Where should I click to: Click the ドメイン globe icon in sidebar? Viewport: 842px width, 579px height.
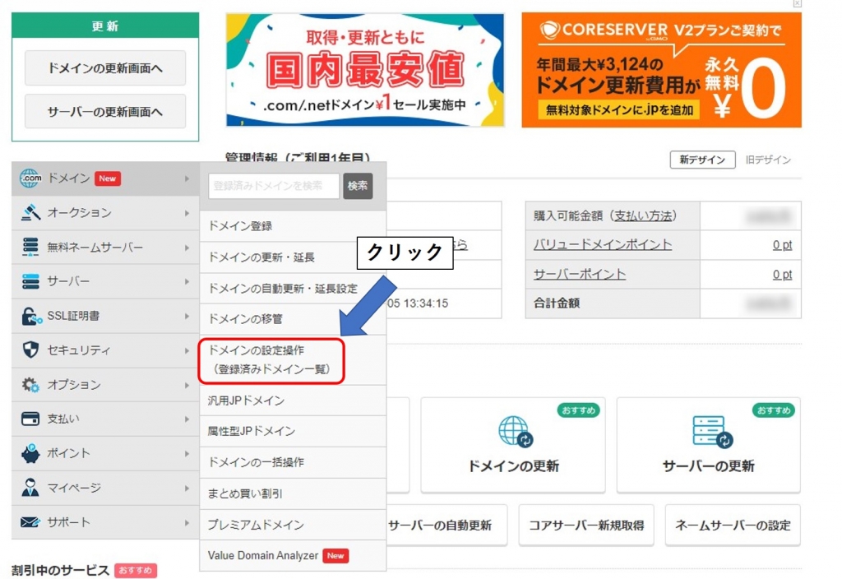pyautogui.click(x=30, y=178)
